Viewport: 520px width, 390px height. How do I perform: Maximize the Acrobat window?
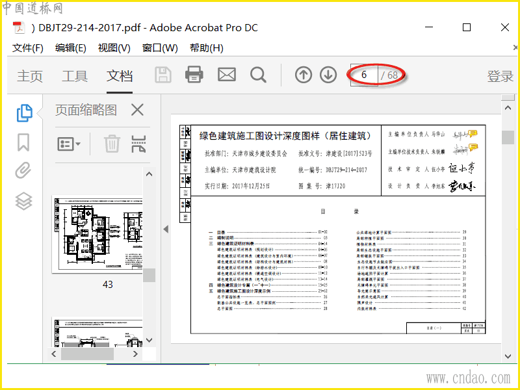pyautogui.click(x=467, y=27)
